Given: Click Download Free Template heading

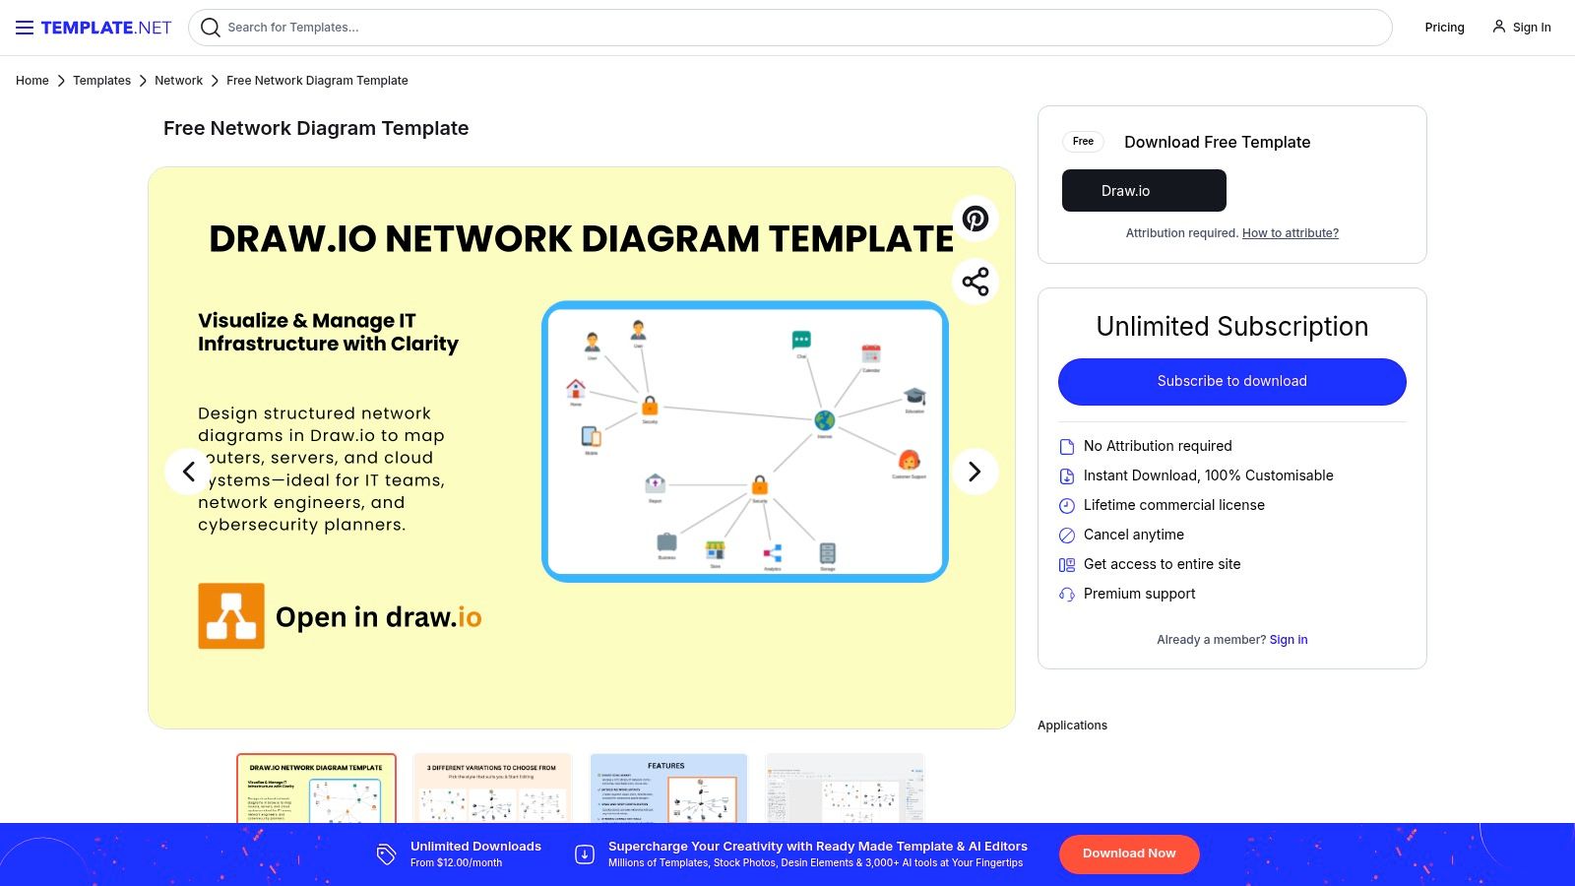Looking at the screenshot, I should (1218, 142).
